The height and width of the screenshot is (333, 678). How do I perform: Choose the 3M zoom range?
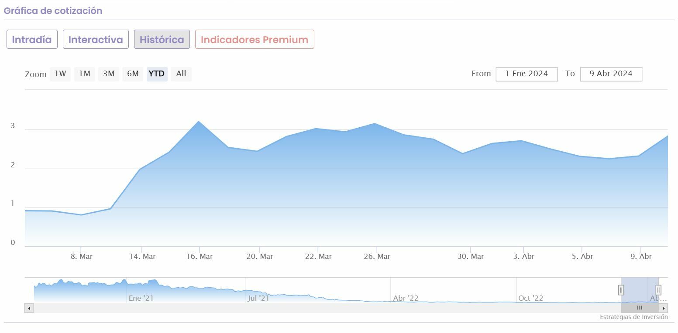click(x=109, y=74)
